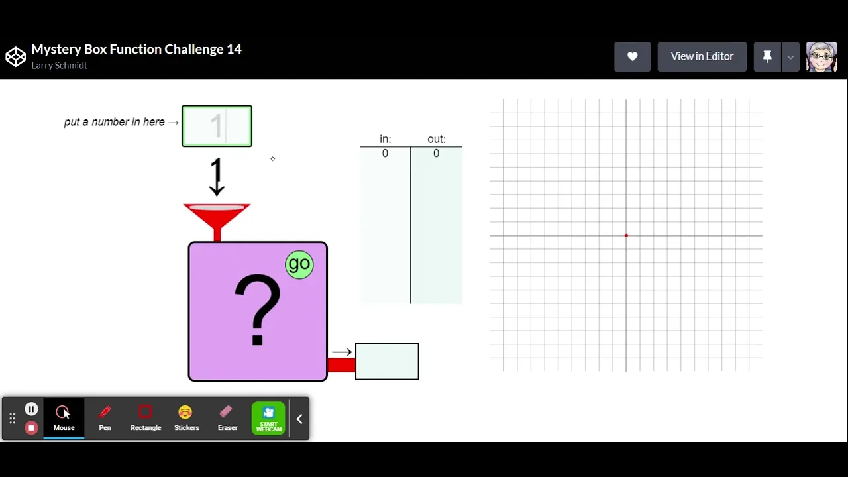The width and height of the screenshot is (848, 477).
Task: Open the pen title Mystery Box Function Challenge 14
Action: (x=136, y=49)
